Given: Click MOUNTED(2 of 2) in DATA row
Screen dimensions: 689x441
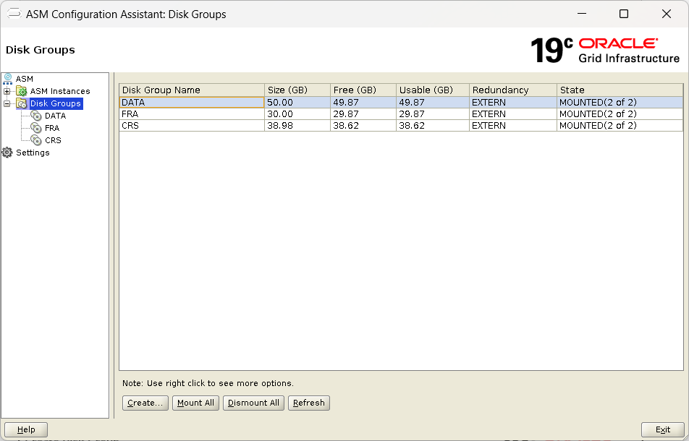Looking at the screenshot, I should [620, 102].
